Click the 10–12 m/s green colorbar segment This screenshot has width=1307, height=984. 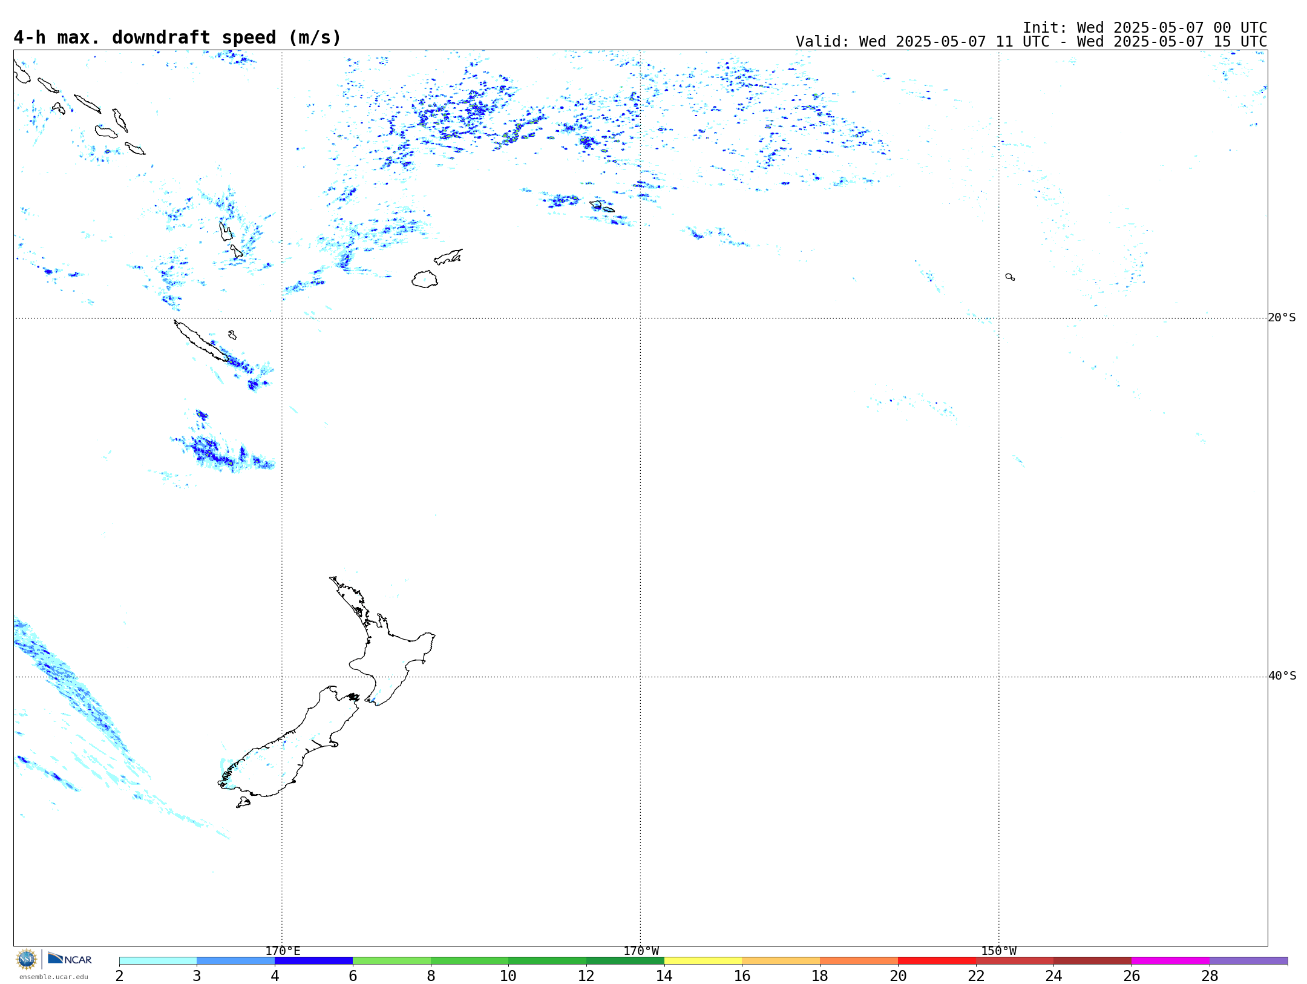click(547, 960)
